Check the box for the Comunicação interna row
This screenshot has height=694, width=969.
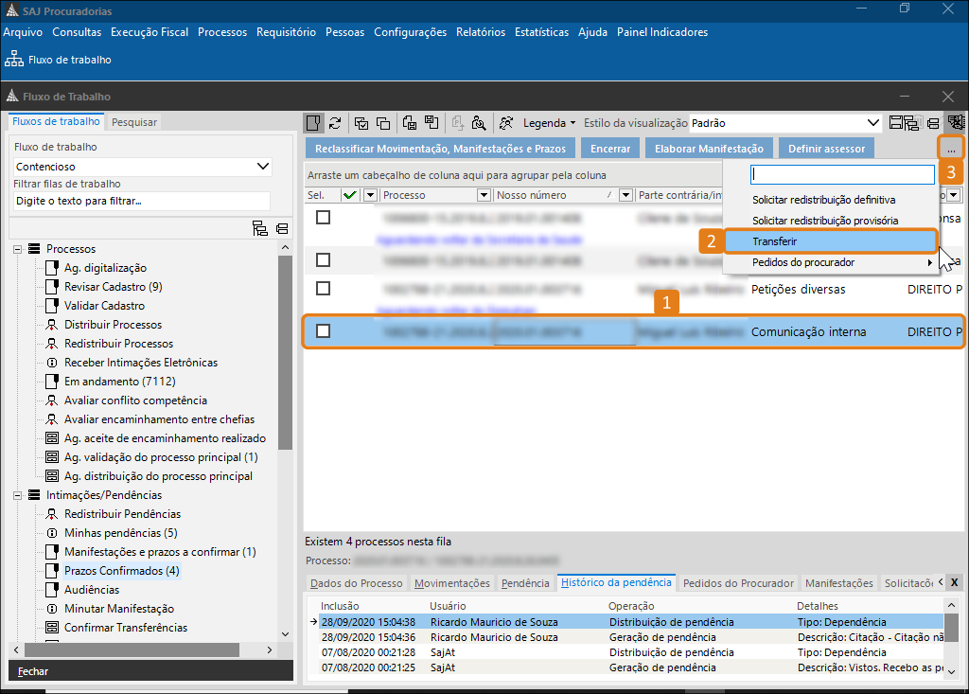[x=324, y=331]
